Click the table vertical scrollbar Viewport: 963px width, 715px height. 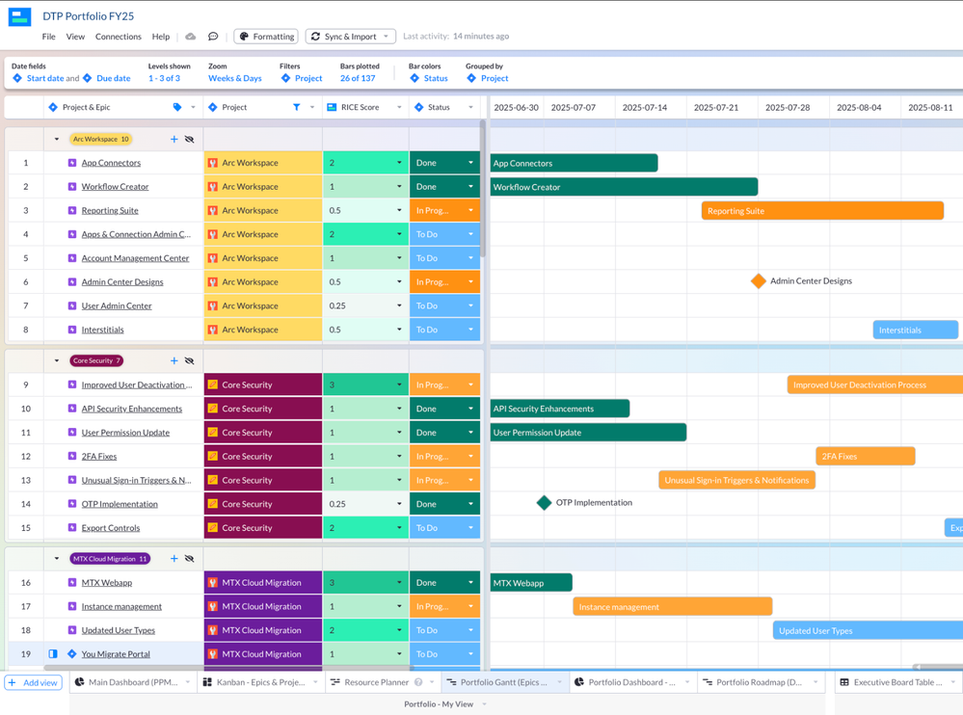(x=483, y=189)
